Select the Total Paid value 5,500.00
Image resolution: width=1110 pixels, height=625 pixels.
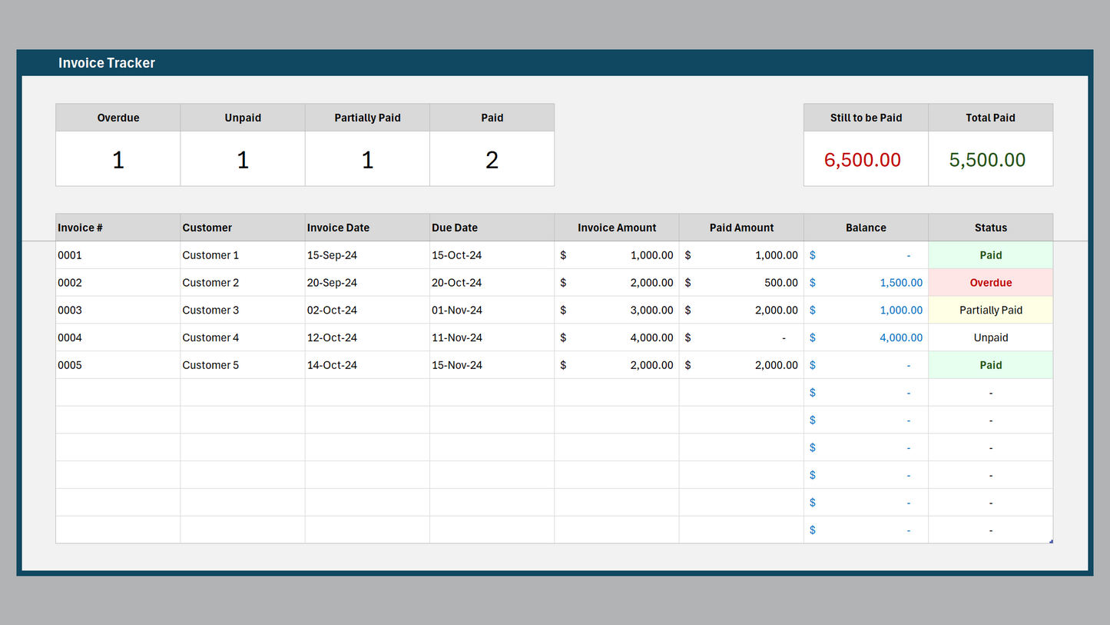[x=990, y=159]
